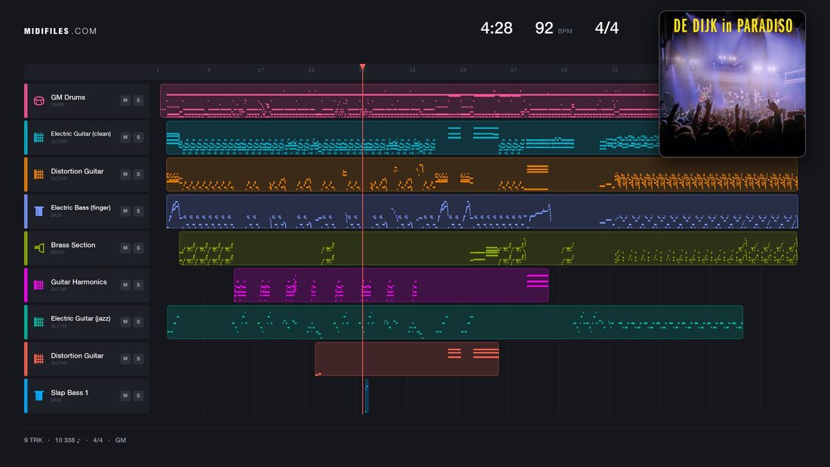Click bar 17 on the timeline ruler
This screenshot has width=830, height=467.
(260, 70)
